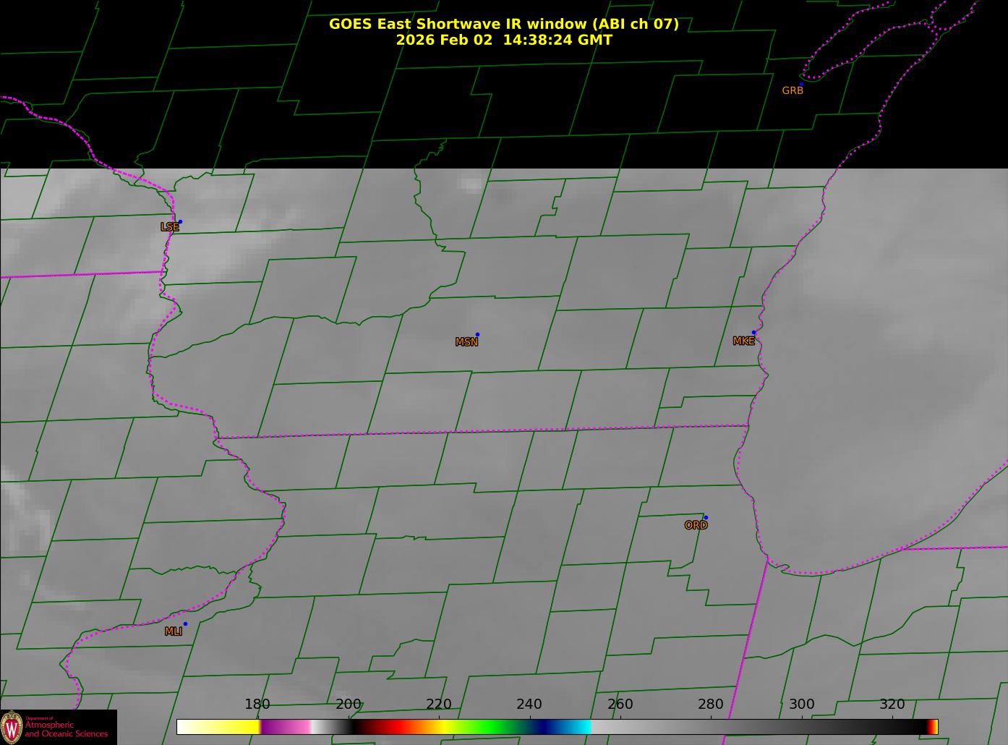Click the MSN station marker
1008x745 pixels.
click(x=477, y=335)
